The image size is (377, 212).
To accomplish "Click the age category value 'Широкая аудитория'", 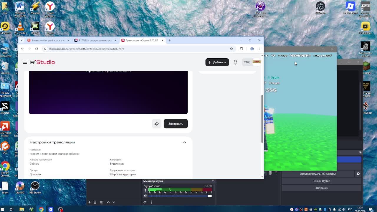I will (x=123, y=174).
